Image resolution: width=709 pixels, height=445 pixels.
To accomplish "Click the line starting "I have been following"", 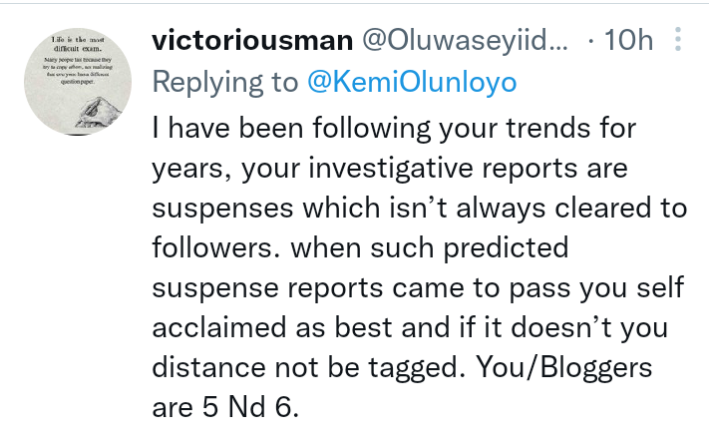I will [x=394, y=130].
